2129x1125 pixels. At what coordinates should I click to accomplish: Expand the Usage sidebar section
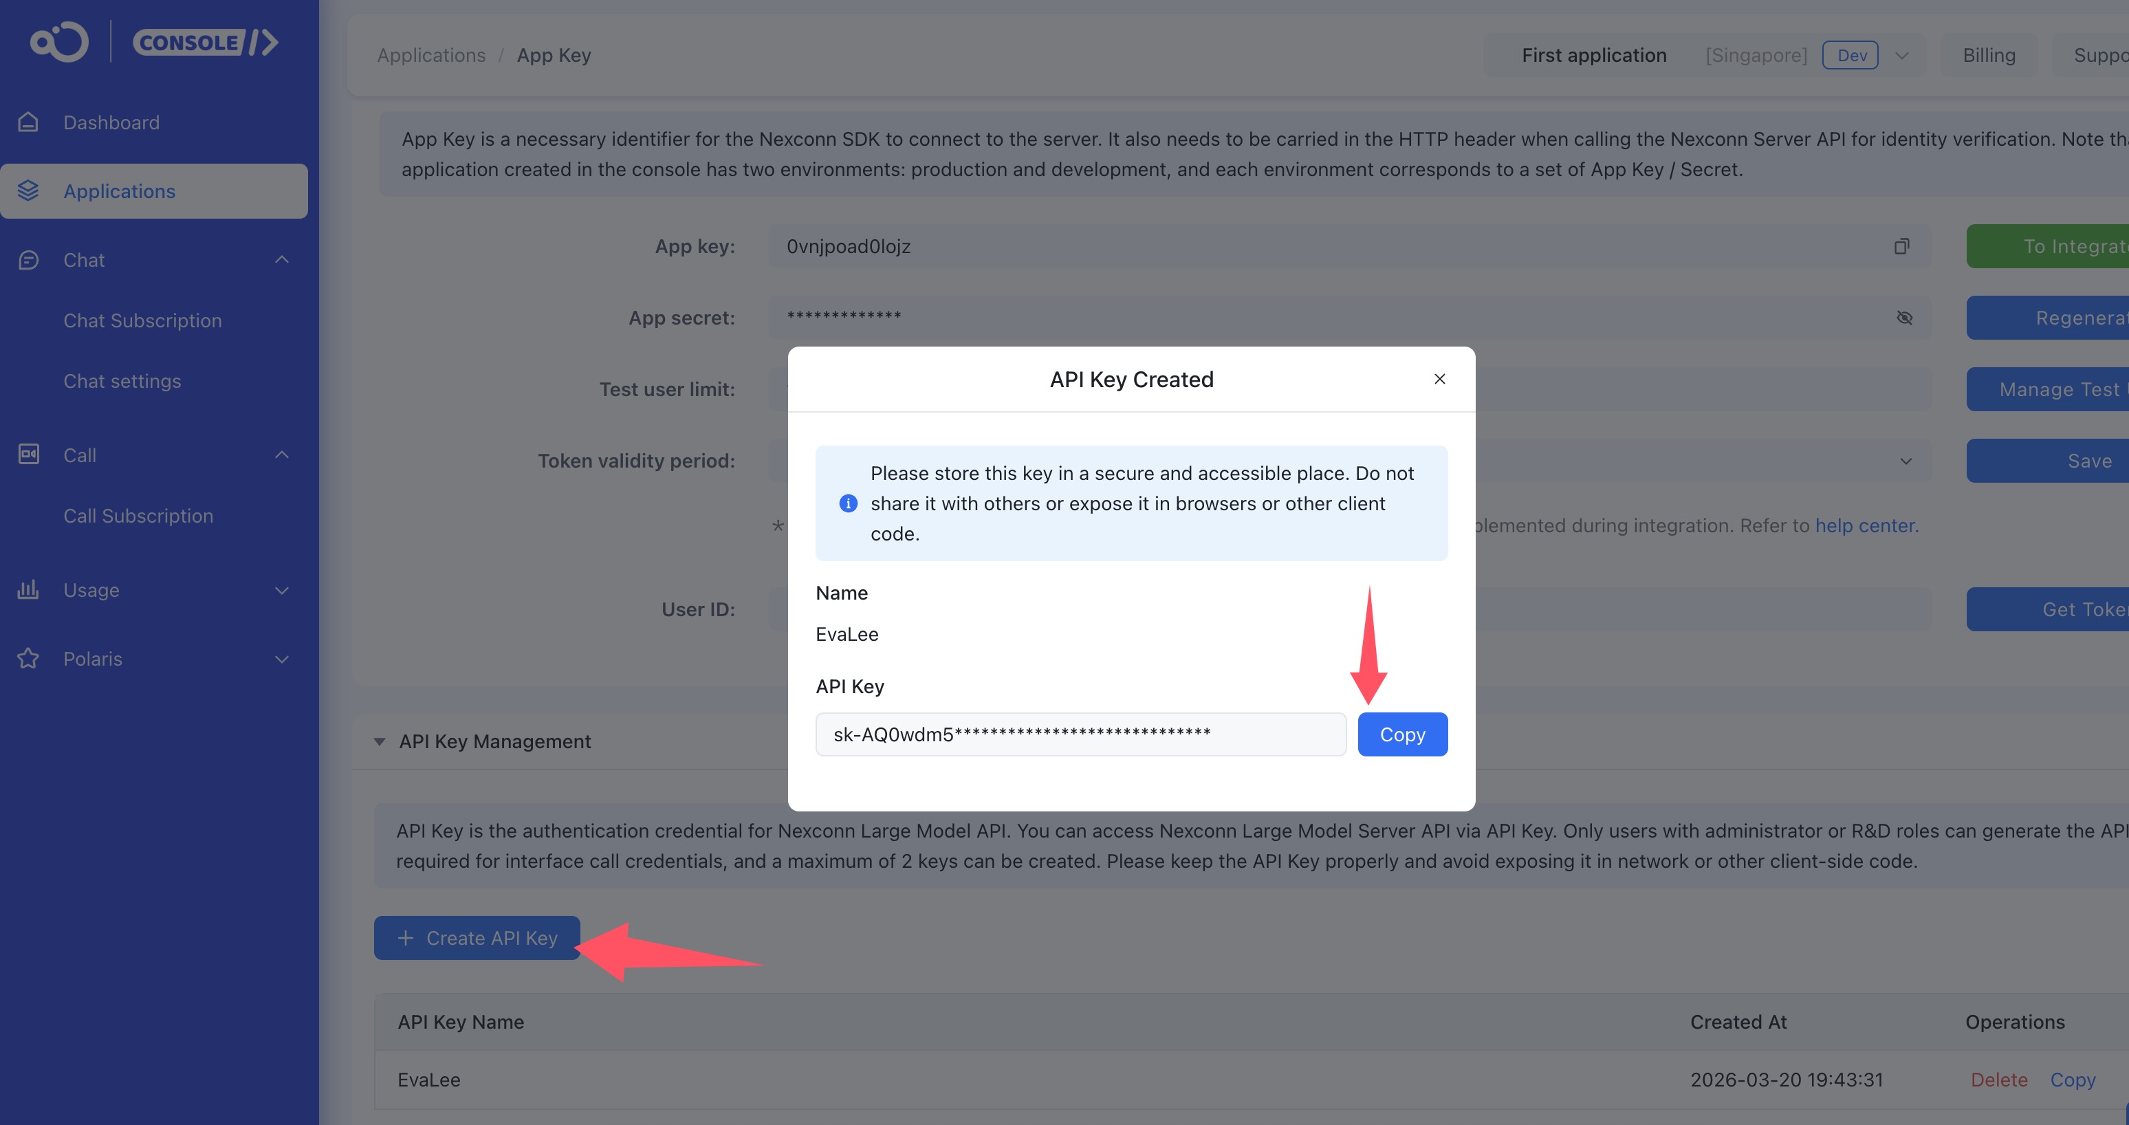(282, 590)
